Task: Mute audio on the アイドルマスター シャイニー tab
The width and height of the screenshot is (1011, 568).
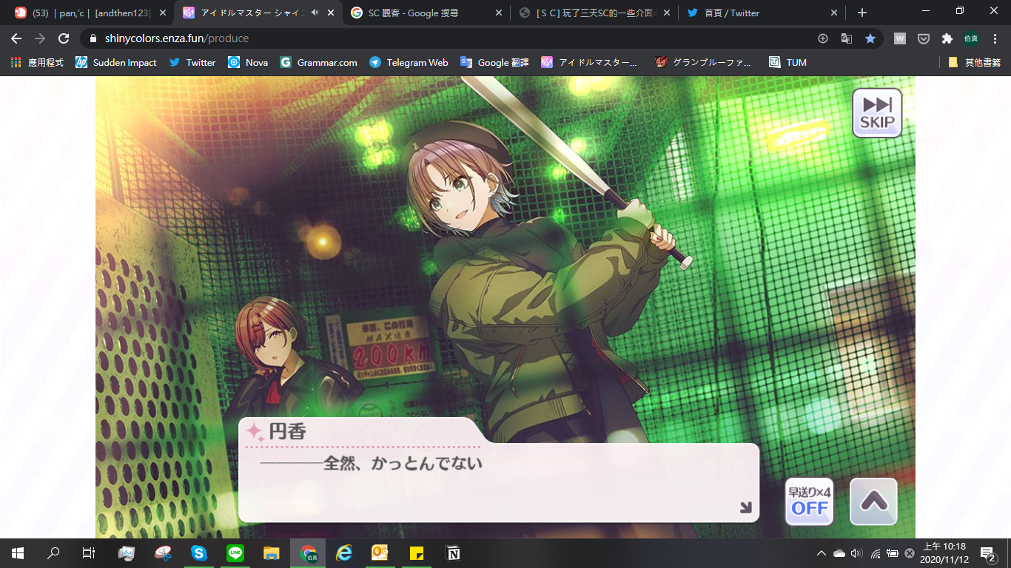Action: click(315, 13)
